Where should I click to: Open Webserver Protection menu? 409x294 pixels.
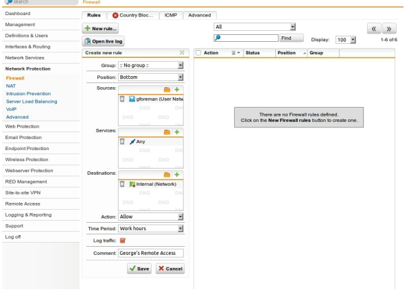click(x=30, y=171)
